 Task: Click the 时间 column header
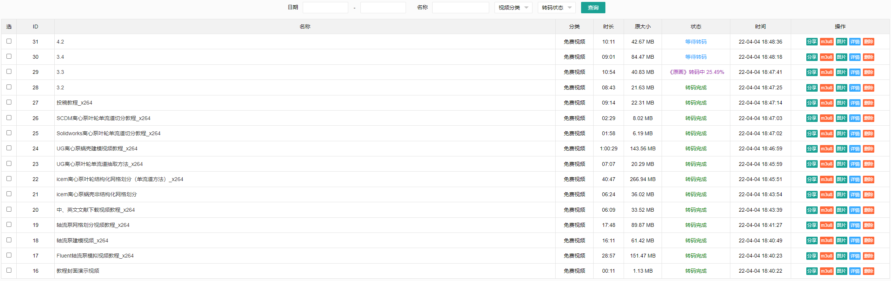point(760,27)
